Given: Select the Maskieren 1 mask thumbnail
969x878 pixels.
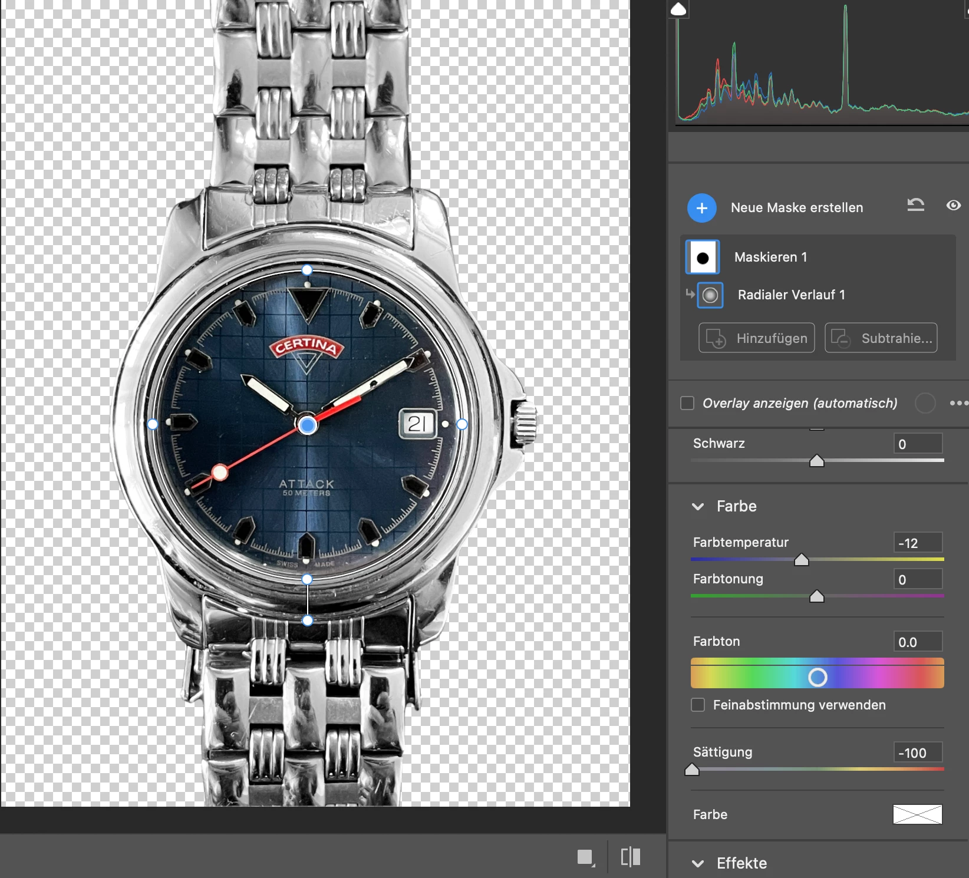Looking at the screenshot, I should point(703,257).
